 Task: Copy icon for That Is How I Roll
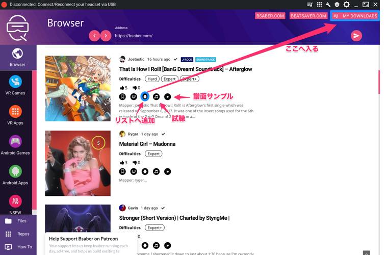click(x=134, y=97)
